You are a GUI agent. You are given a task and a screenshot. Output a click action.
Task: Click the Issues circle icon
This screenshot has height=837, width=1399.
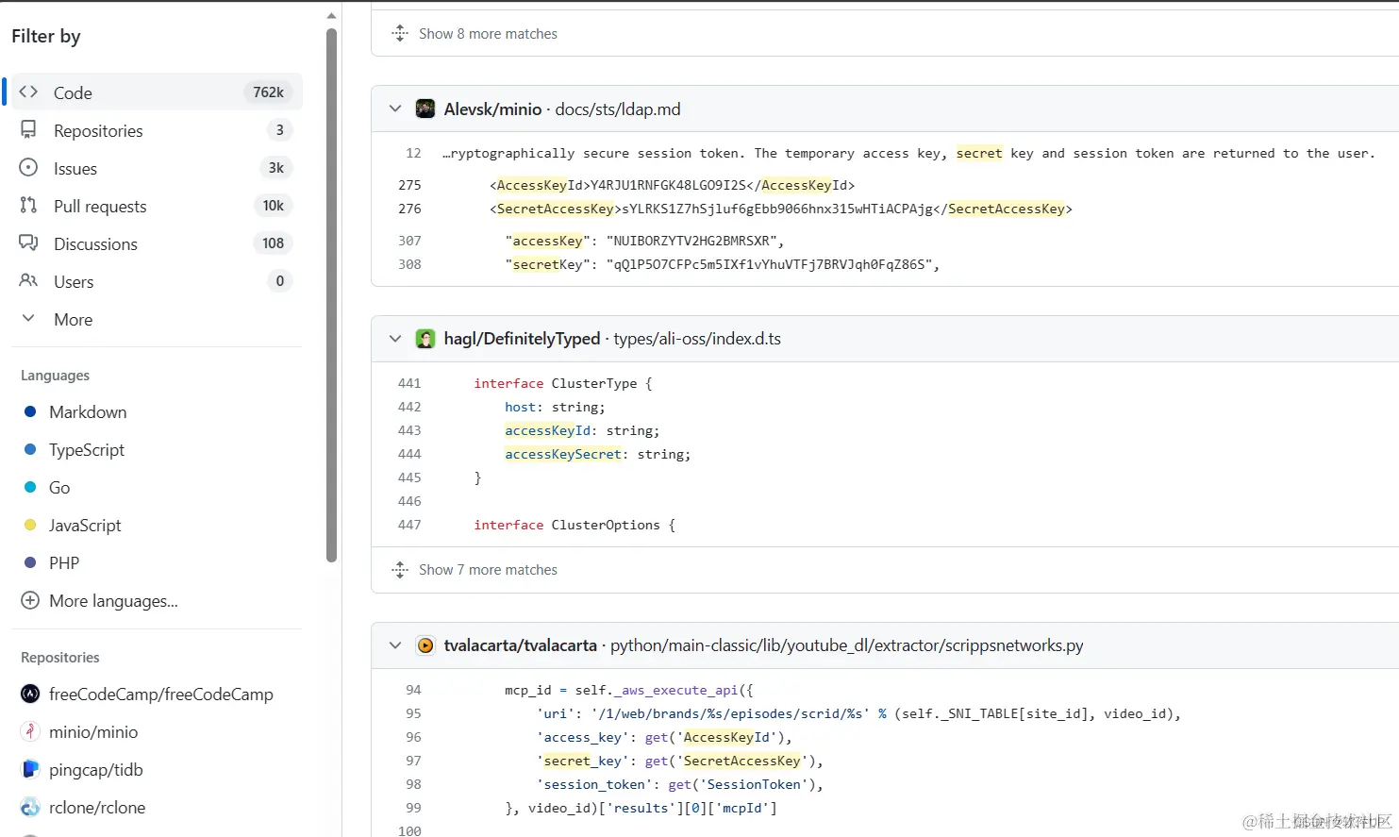28,167
